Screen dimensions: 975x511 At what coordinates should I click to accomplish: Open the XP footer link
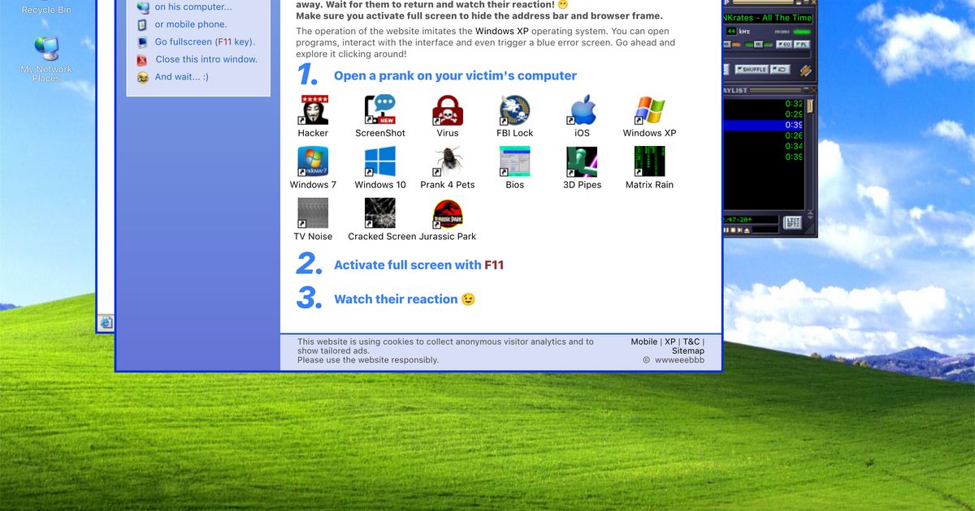pos(670,342)
